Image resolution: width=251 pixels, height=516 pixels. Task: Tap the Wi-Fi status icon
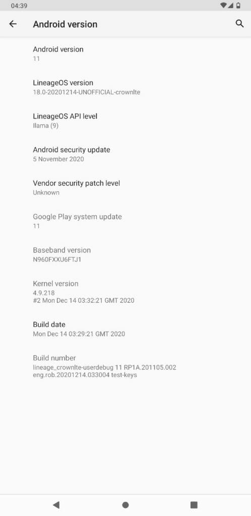point(223,5)
